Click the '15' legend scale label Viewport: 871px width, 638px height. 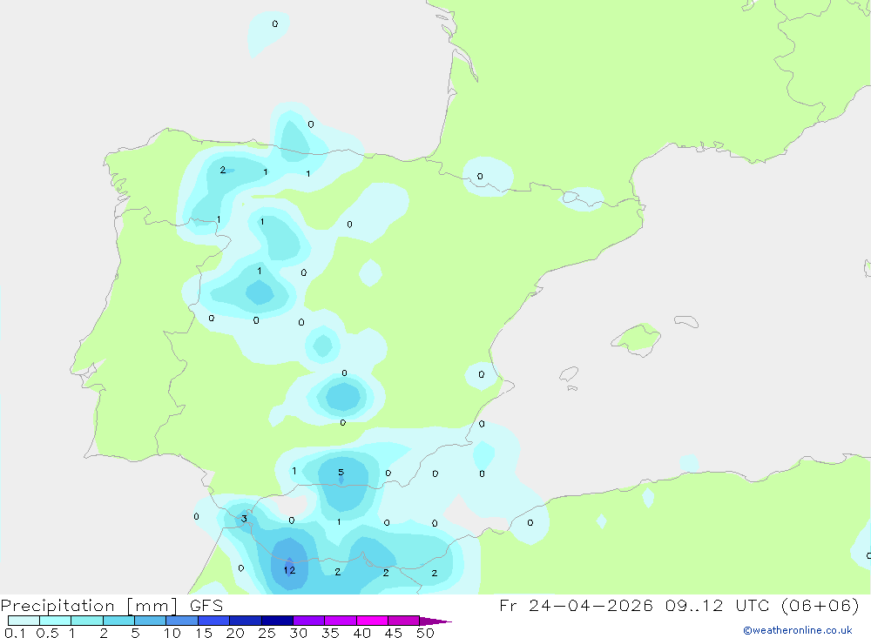[203, 633]
